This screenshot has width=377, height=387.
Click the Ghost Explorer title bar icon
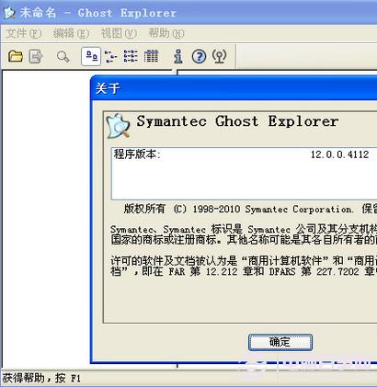point(9,13)
